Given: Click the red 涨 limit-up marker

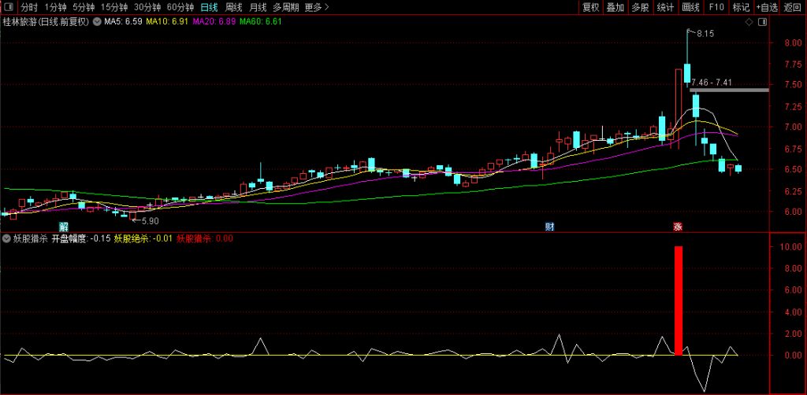Looking at the screenshot, I should (x=677, y=227).
